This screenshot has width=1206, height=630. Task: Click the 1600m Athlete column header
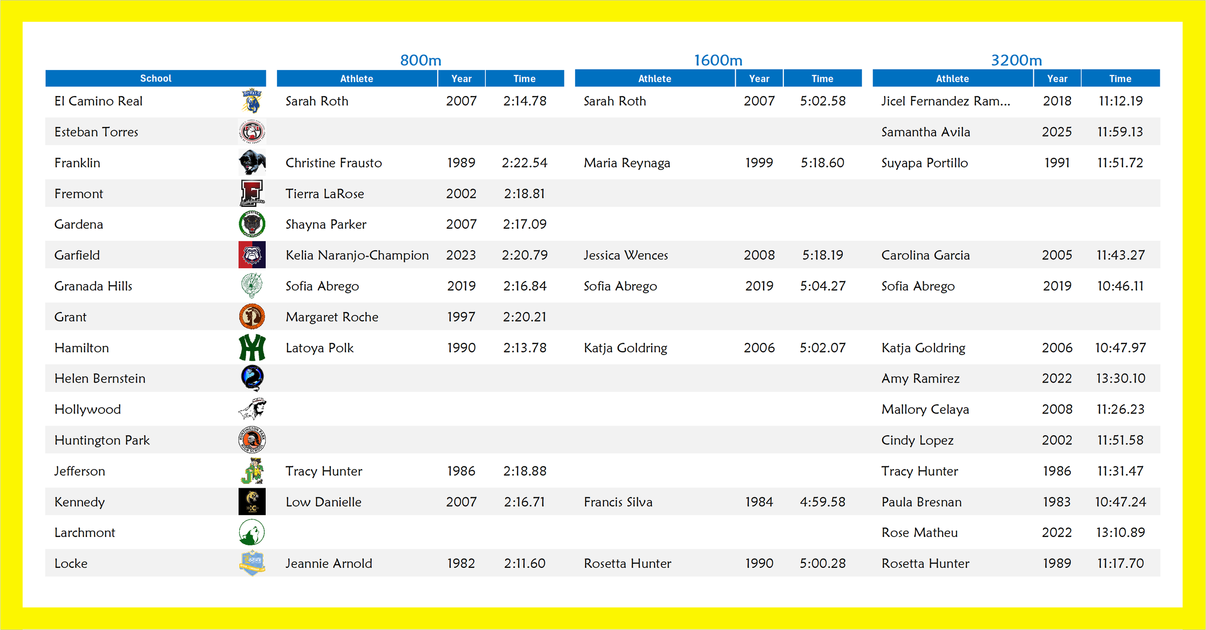coord(655,79)
